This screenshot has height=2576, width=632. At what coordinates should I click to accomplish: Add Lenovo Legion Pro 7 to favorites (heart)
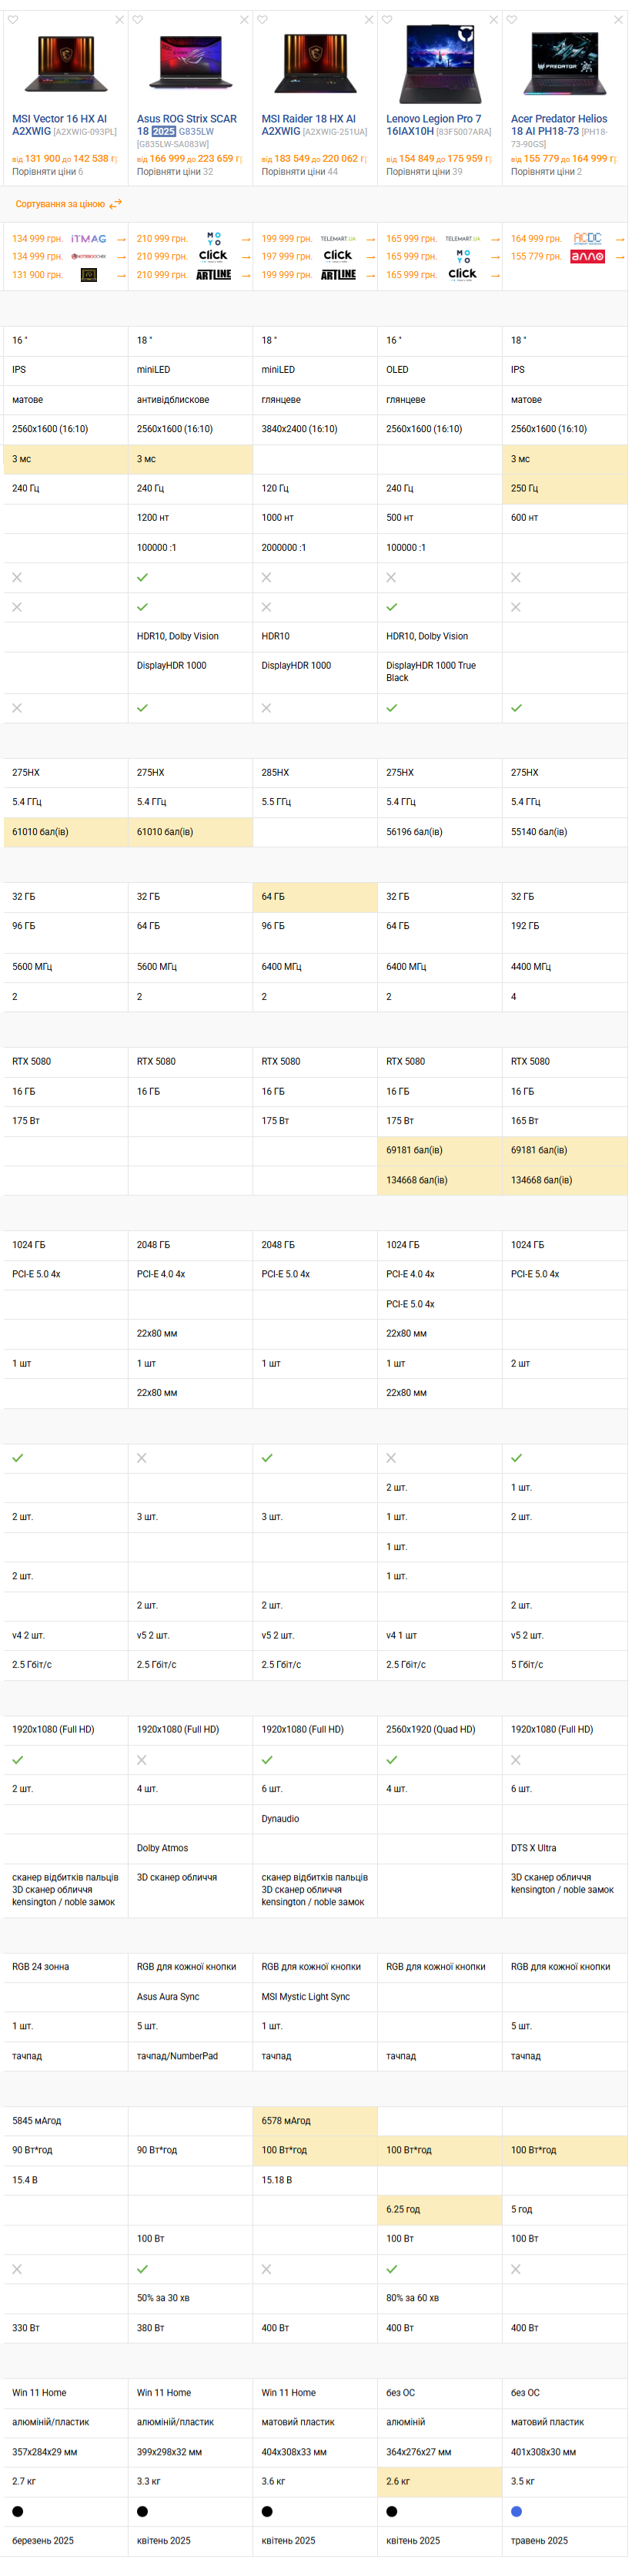coord(387,19)
